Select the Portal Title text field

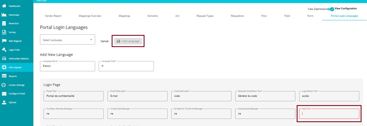pyautogui.click(x=74, y=96)
